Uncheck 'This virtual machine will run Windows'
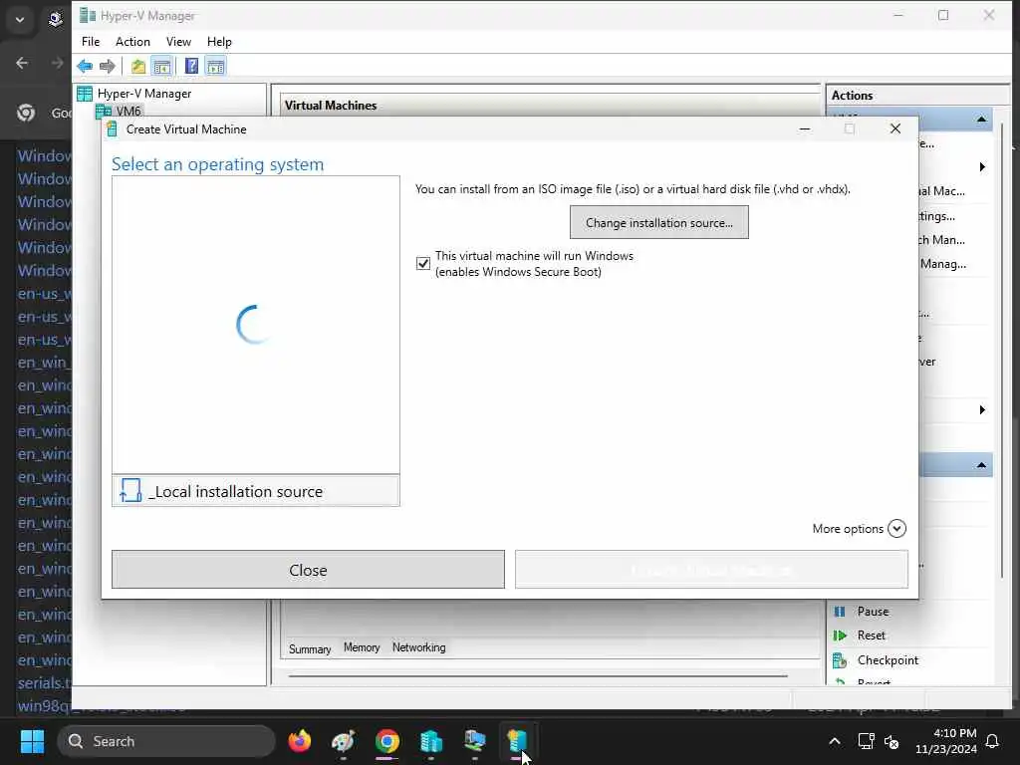Viewport: 1020px width, 765px height. pos(422,263)
